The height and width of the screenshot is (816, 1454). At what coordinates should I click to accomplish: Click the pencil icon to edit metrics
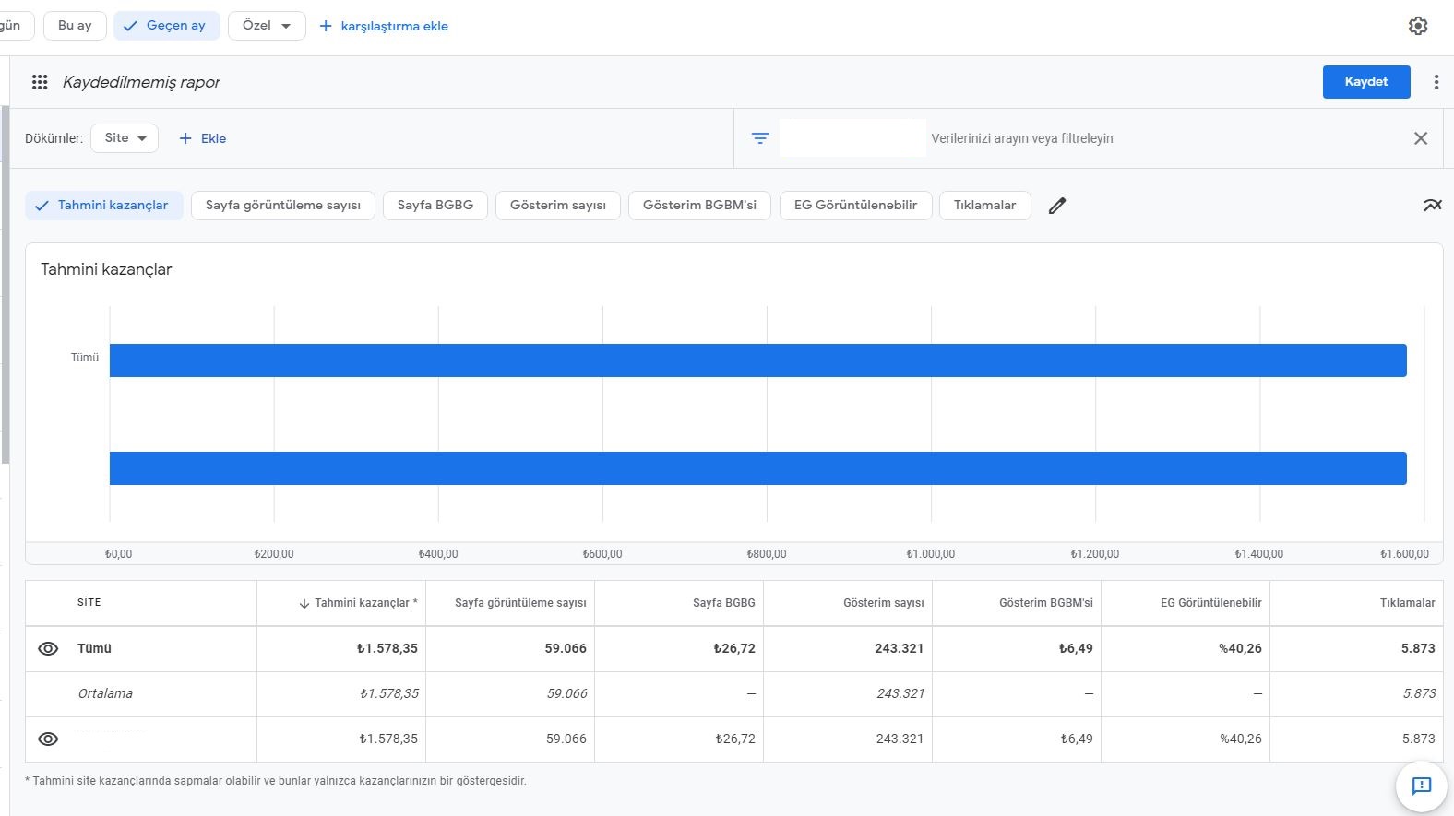[1057, 206]
